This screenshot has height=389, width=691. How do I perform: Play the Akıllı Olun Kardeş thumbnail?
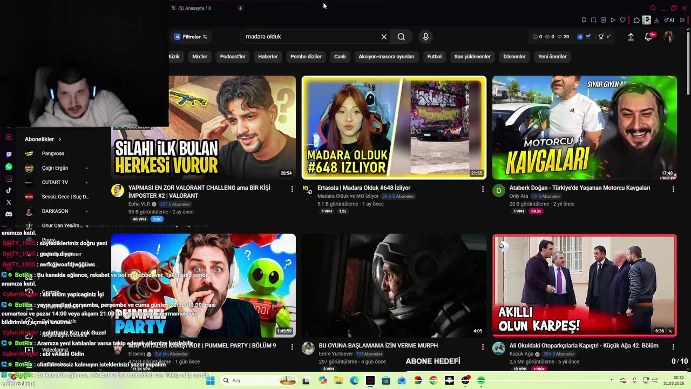coord(585,285)
